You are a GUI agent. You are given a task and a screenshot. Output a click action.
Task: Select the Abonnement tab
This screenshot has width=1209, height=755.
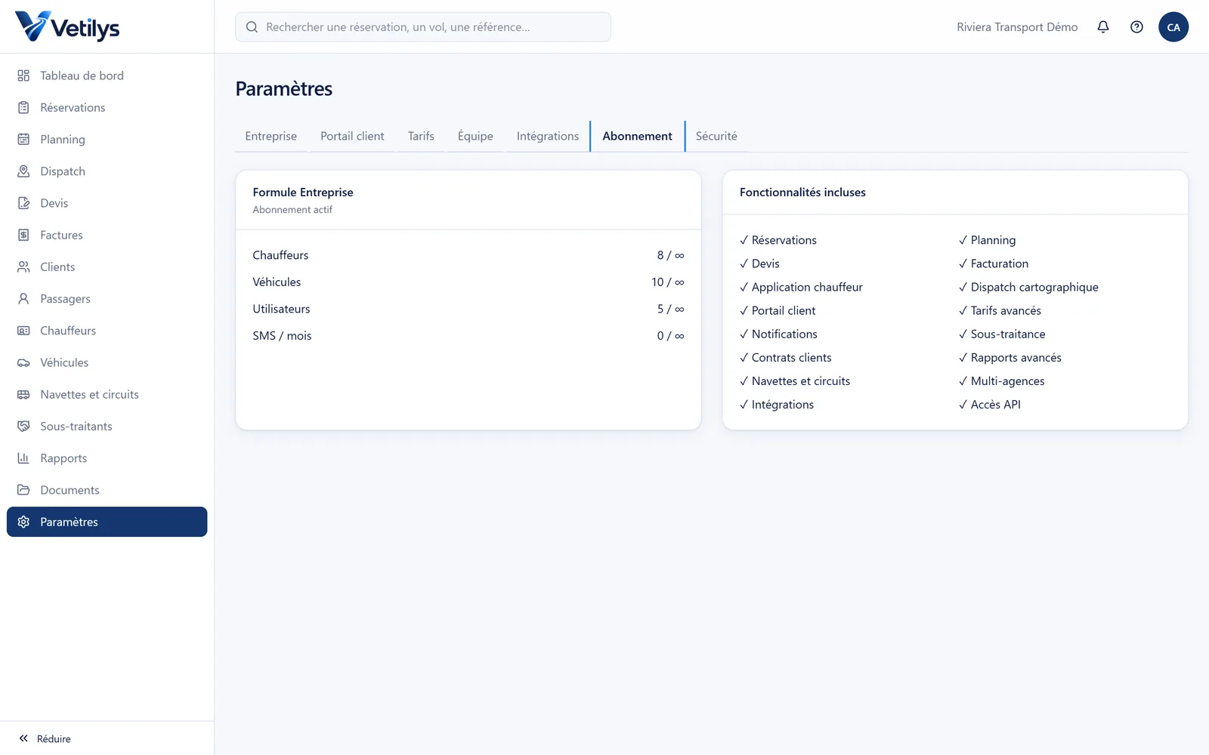[x=637, y=136]
